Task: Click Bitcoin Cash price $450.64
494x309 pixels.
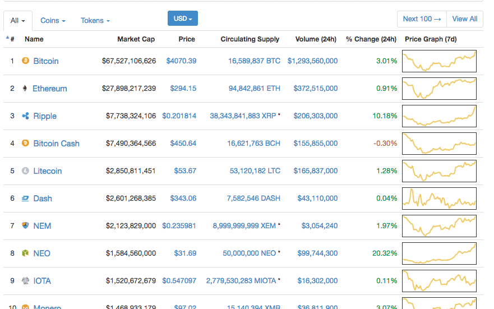Action: (x=183, y=143)
